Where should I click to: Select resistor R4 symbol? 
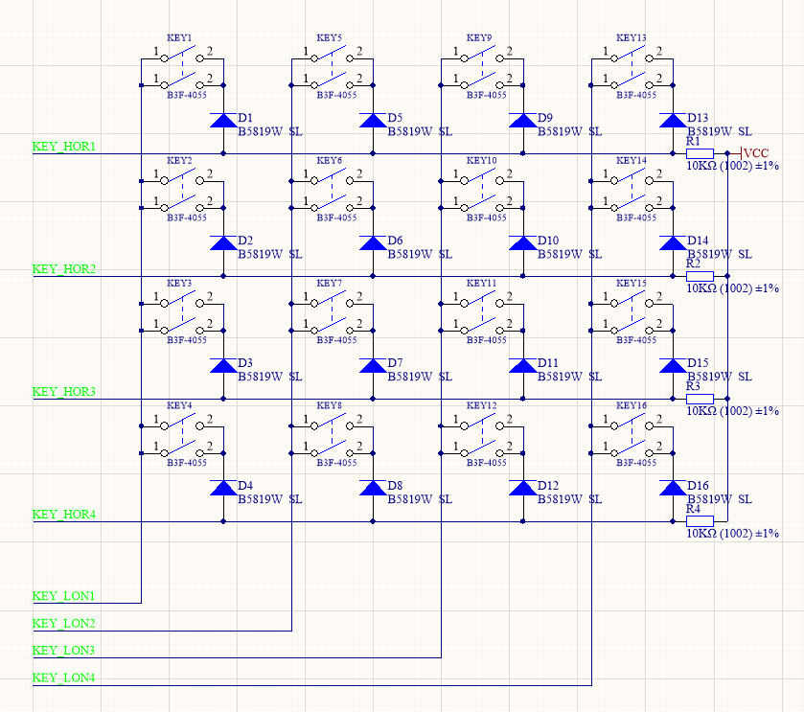700,521
